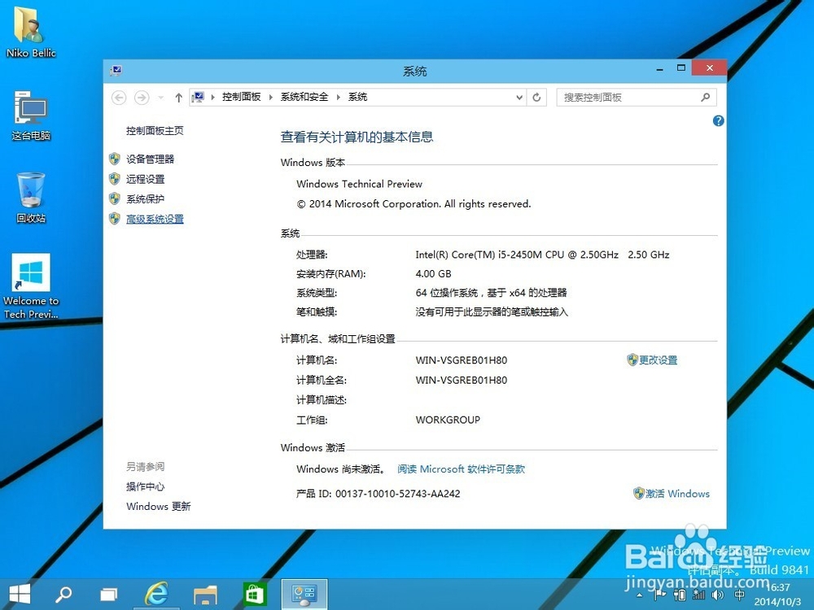Refresh the address bar
Screen dimensions: 814x610
point(536,97)
